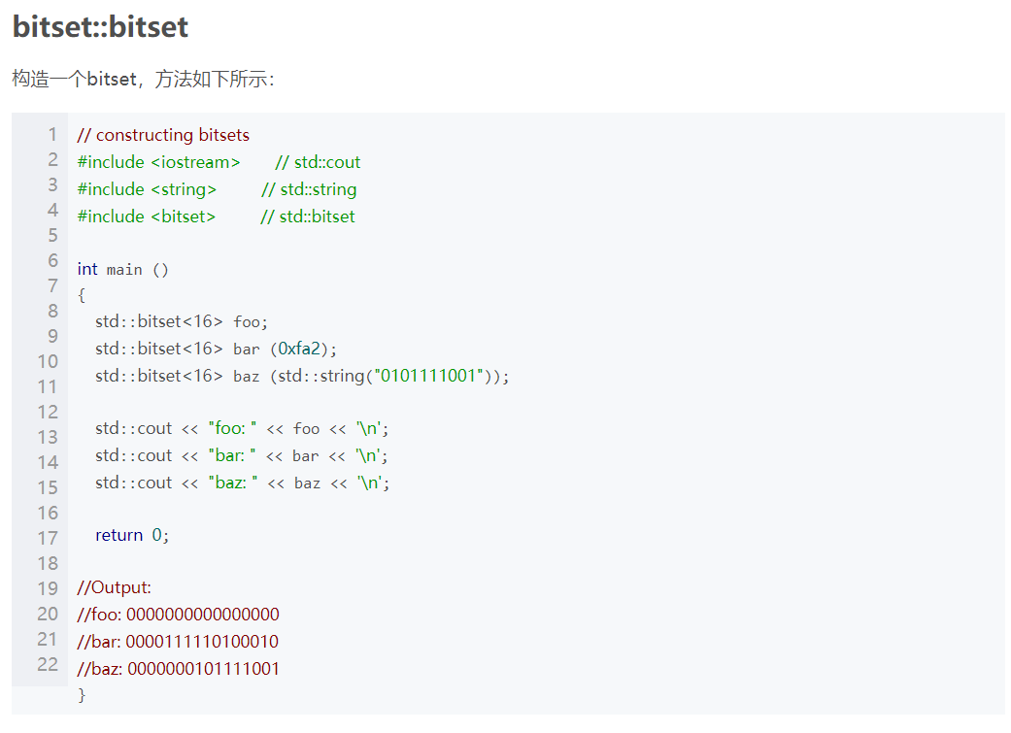Click the cout line printing "bar: "
Viewport: 1011px width, 733px height.
pyautogui.click(x=241, y=455)
